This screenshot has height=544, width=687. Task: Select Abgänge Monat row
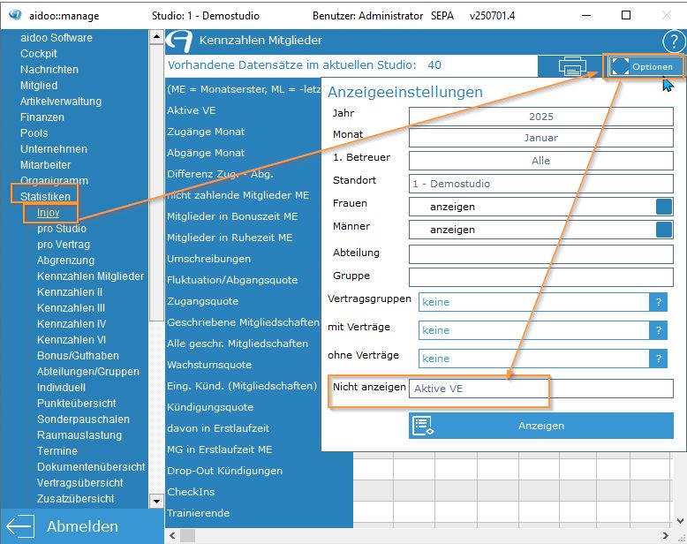(206, 153)
